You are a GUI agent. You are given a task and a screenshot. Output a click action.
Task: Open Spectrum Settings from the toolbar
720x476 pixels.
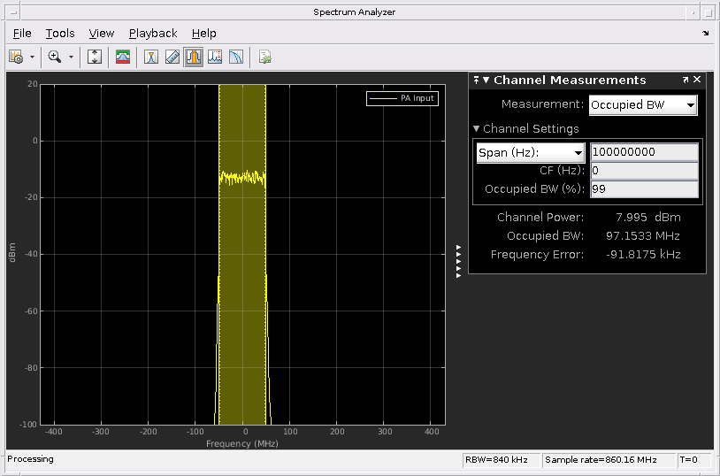[x=123, y=57]
